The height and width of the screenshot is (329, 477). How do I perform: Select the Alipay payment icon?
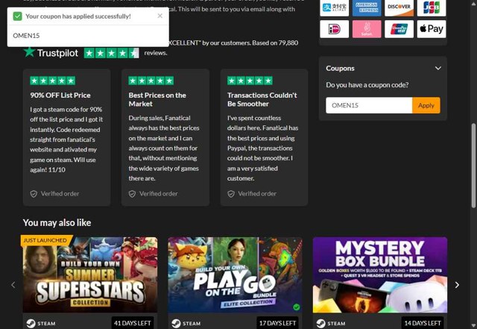335,7
